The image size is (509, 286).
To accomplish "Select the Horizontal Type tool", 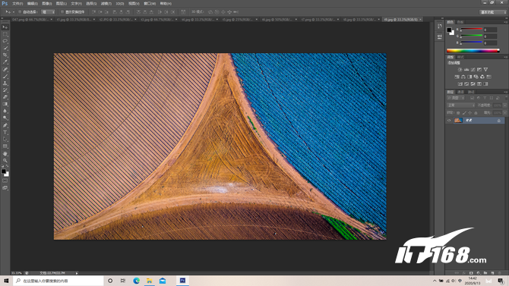I will pos(5,132).
